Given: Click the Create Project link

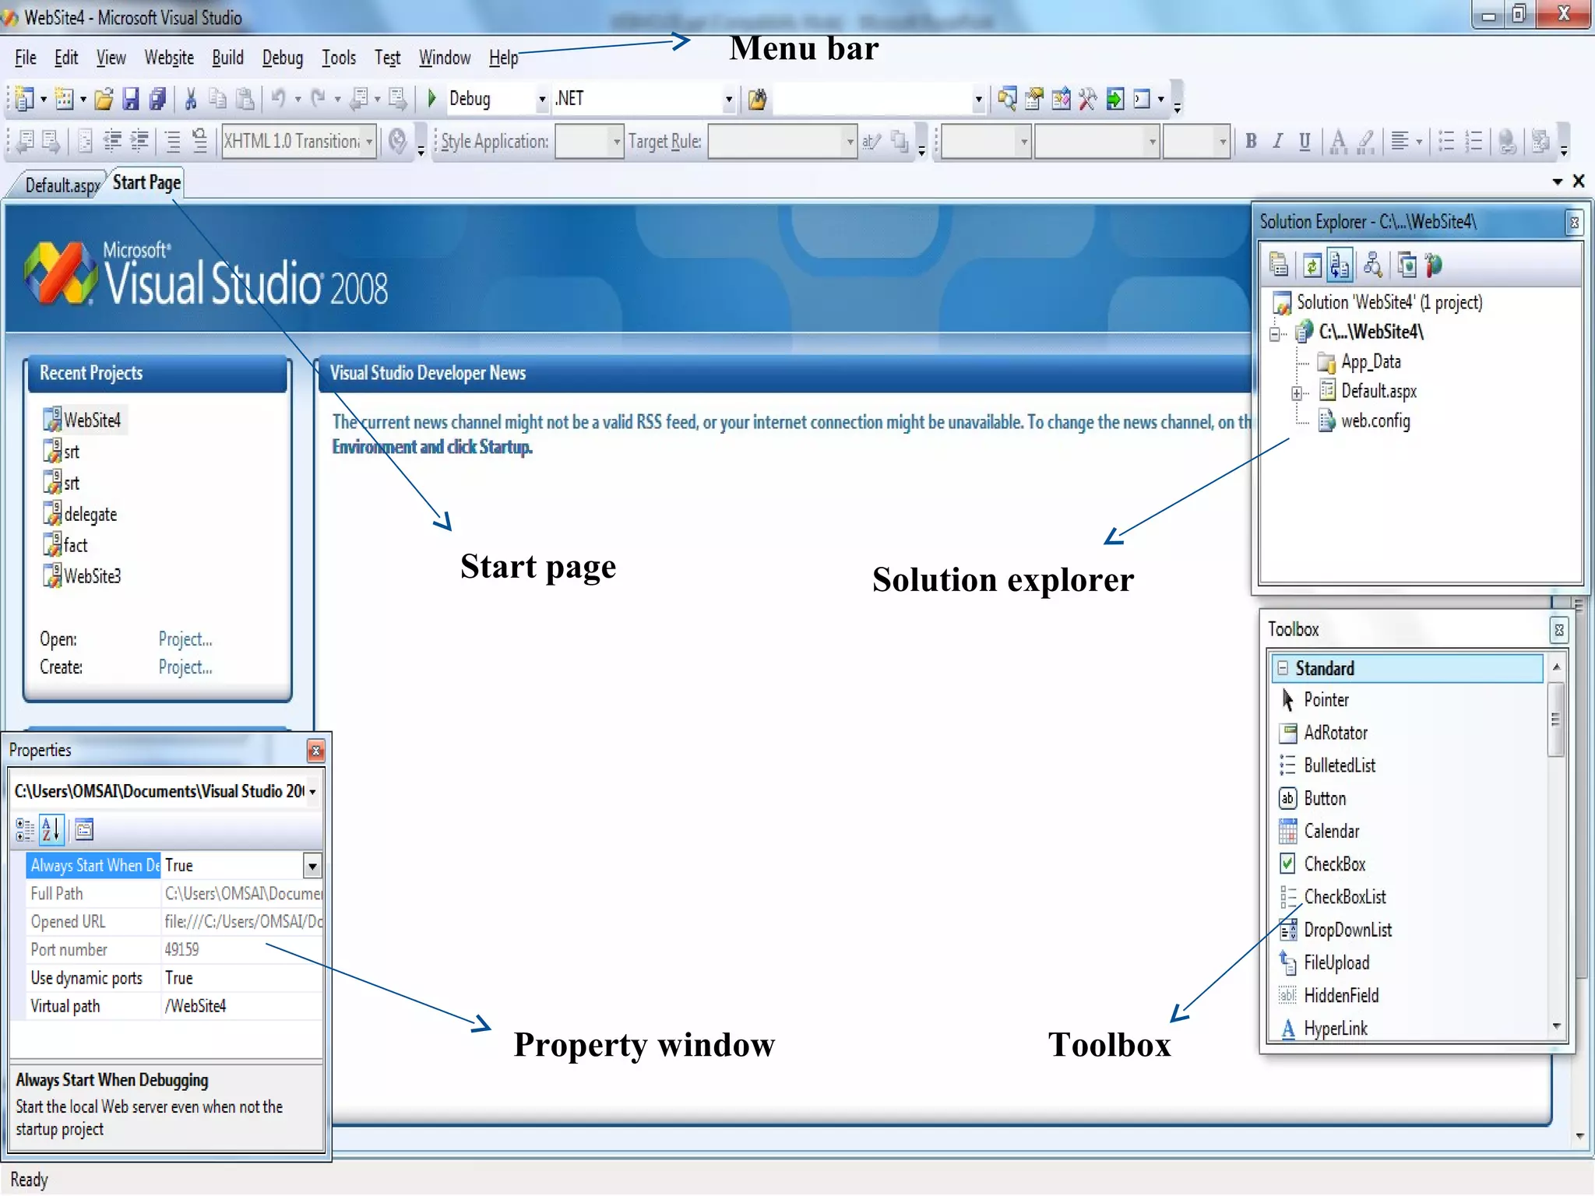Looking at the screenshot, I should 185,667.
